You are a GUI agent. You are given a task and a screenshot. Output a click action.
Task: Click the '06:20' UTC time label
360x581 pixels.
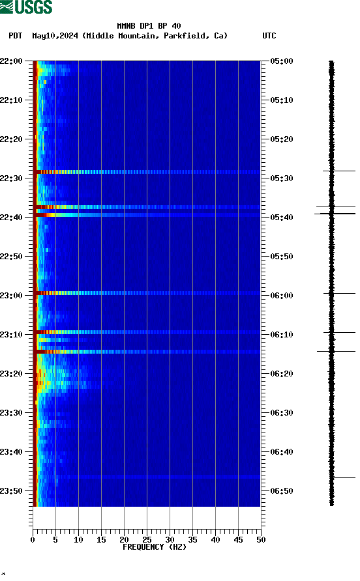282,374
